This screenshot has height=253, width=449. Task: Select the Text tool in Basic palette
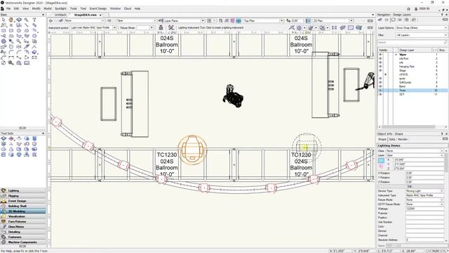click(34, 20)
